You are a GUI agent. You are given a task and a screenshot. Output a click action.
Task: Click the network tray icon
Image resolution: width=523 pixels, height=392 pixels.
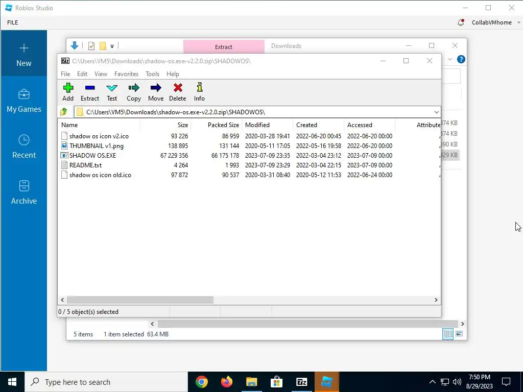445,382
